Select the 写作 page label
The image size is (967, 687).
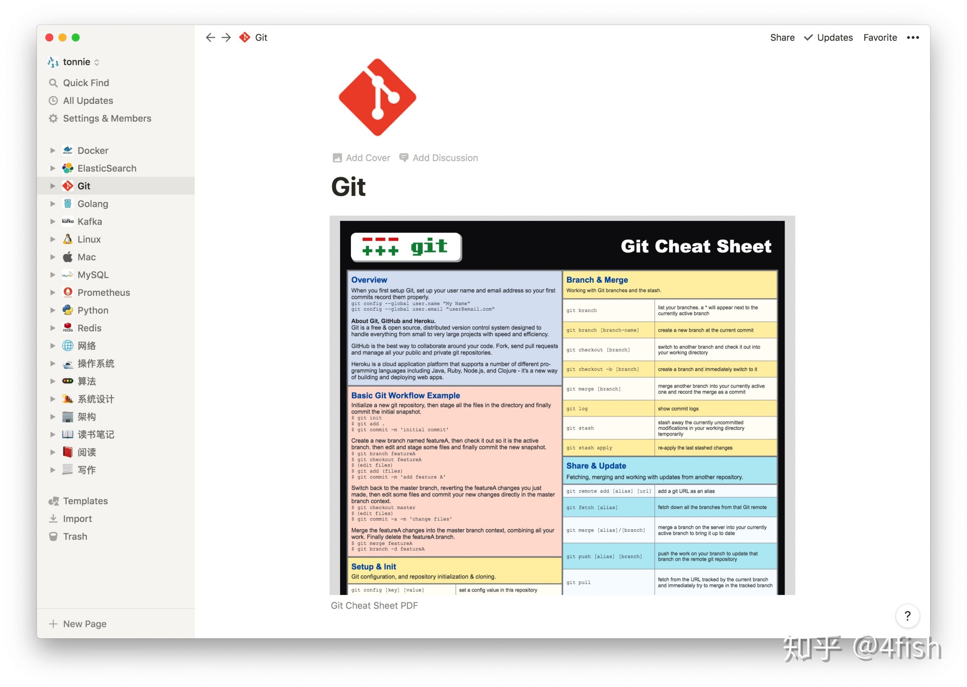pyautogui.click(x=87, y=470)
